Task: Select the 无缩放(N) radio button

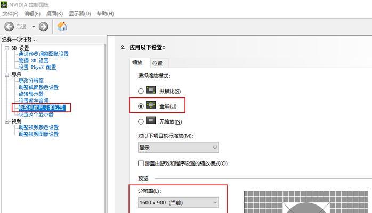Action: [141, 121]
